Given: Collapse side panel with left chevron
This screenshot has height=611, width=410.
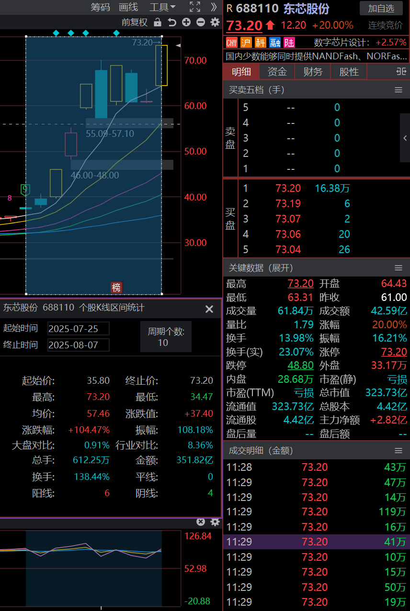Looking at the screenshot, I should (405, 138).
